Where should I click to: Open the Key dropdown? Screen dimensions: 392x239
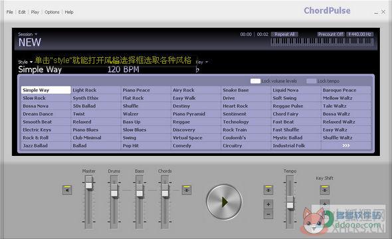(202, 62)
